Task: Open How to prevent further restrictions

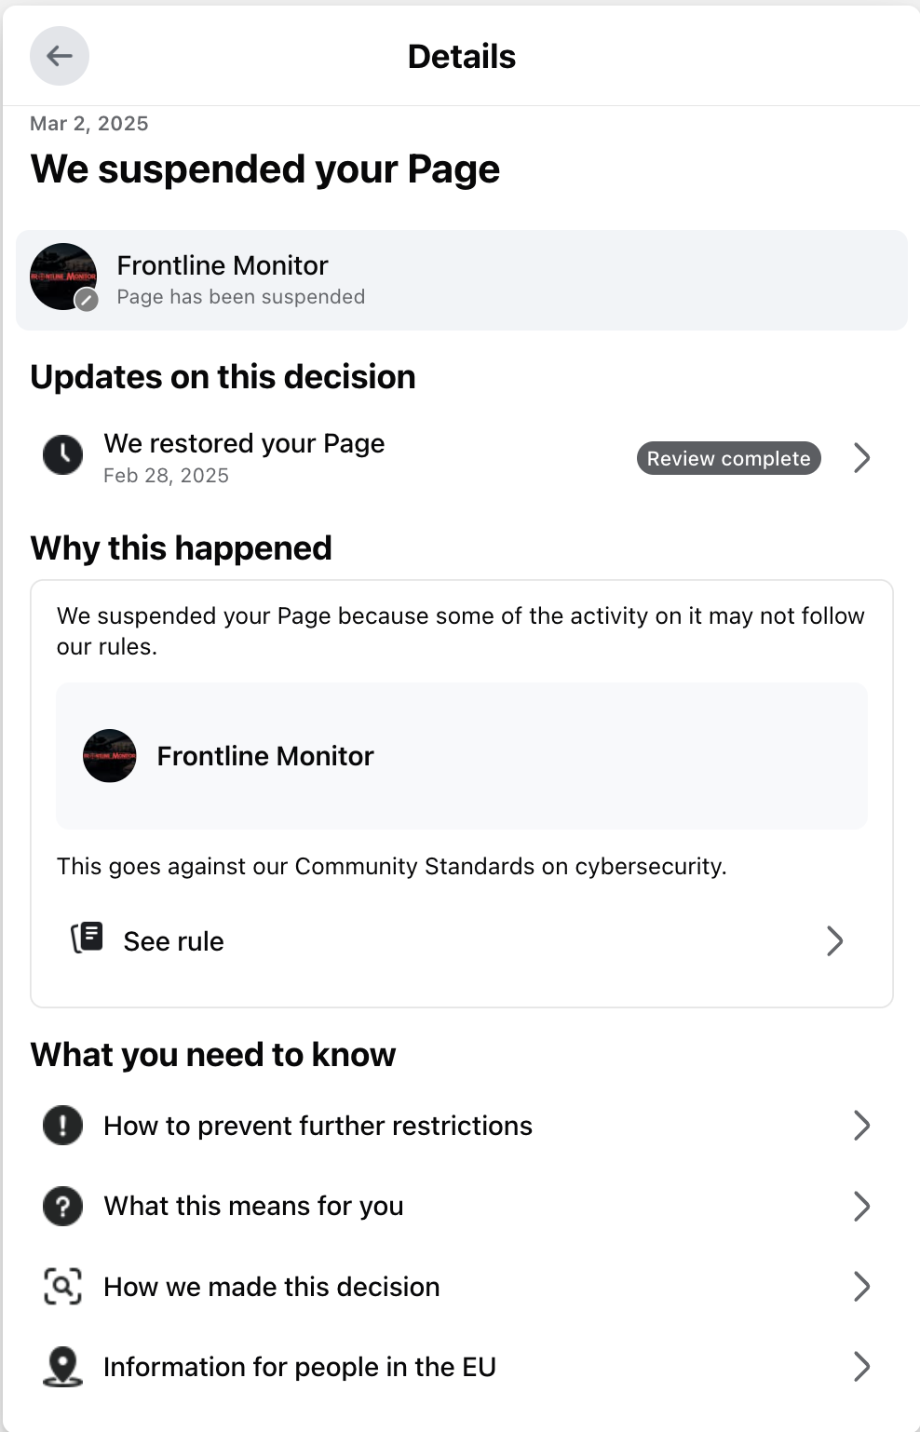Action: coord(318,1126)
